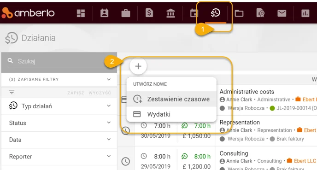The image size is (317, 170).
Task: Click the £ 1,050.00 amount
Action: tap(197, 136)
